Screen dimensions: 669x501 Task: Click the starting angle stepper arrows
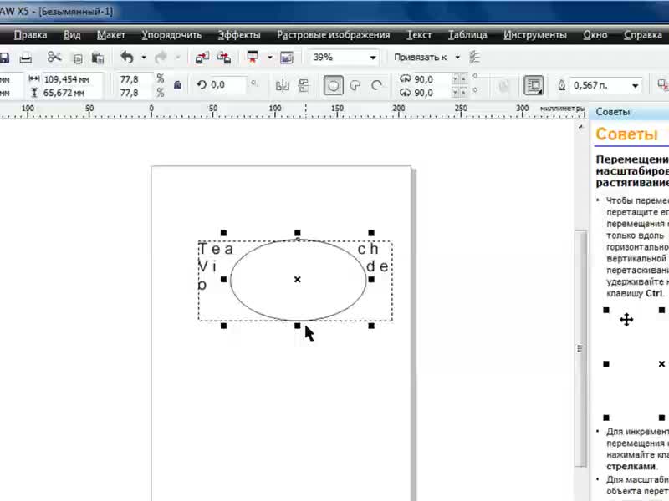tap(459, 79)
